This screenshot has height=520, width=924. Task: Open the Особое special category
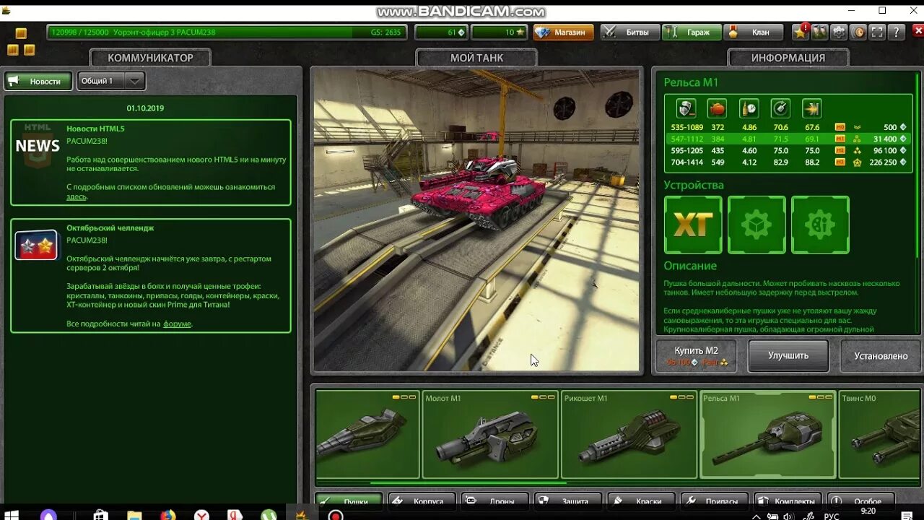tap(861, 500)
